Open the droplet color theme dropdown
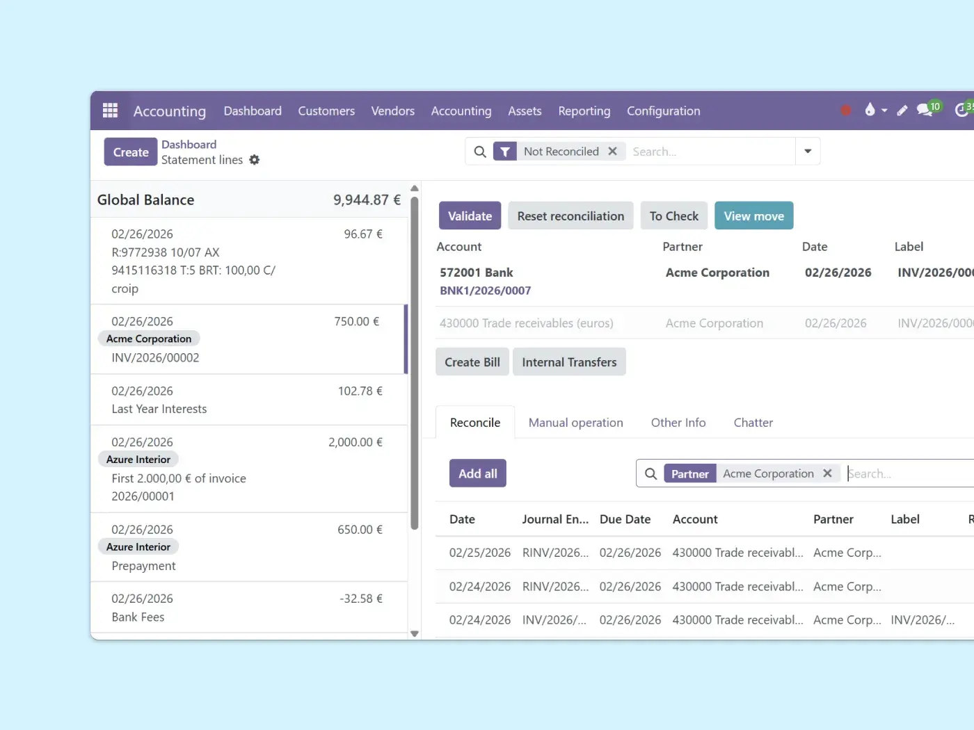 pos(875,110)
